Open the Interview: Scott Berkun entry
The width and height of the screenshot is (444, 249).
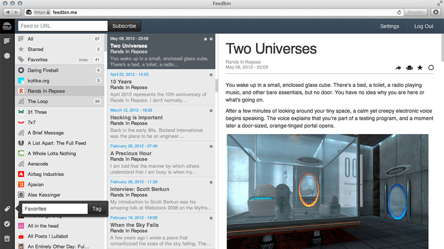(x=161, y=195)
